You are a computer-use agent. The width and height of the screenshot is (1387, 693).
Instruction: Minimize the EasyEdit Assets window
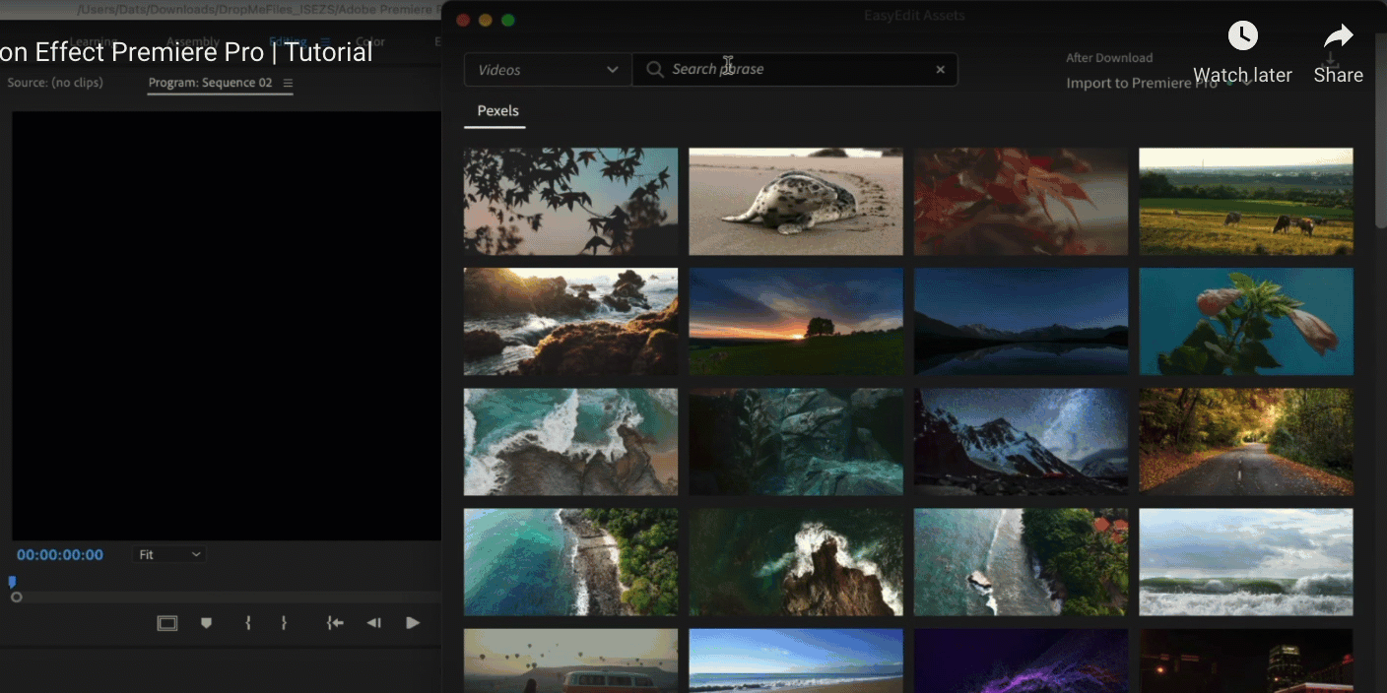486,20
